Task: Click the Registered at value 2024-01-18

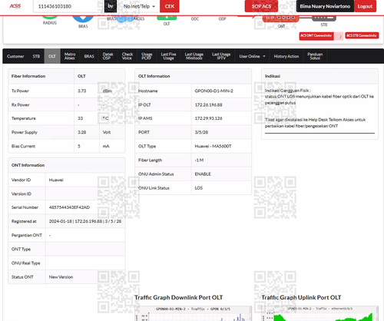Action: coord(85,221)
